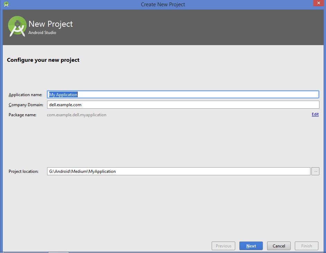Click the 'Configure your new project' heading
This screenshot has height=253, width=326.
coord(43,60)
